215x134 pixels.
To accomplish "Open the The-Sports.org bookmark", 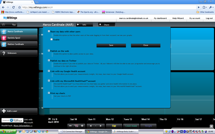I will [x=88, y=12].
